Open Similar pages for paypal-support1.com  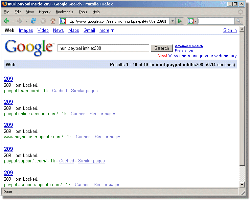point(92,161)
